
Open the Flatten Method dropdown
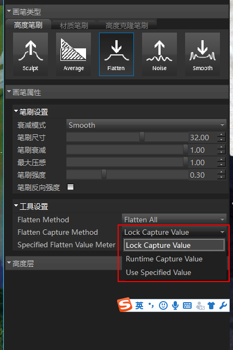(x=174, y=220)
